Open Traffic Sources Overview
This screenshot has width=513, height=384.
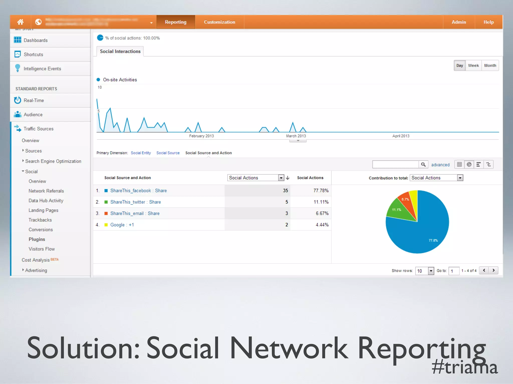[30, 140]
